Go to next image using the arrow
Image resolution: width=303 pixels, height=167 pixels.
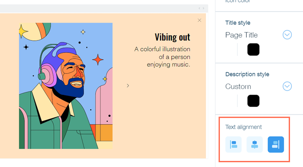[x=128, y=85]
